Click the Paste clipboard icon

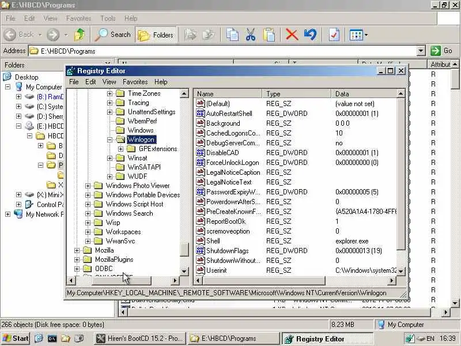pos(269,35)
